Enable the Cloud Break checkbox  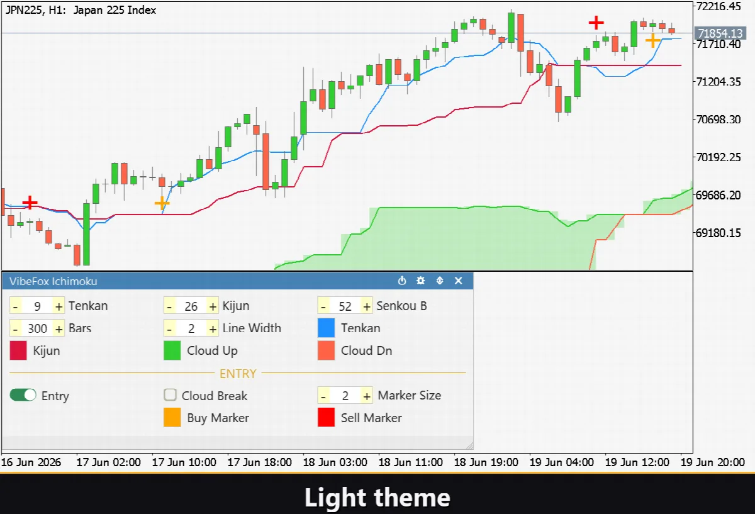click(x=170, y=395)
